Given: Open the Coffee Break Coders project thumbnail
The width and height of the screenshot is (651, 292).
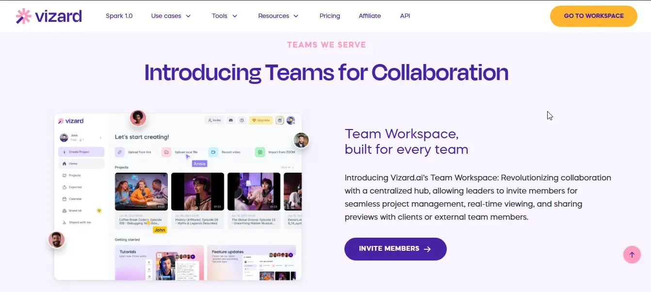Looking at the screenshot, I should 141,192.
